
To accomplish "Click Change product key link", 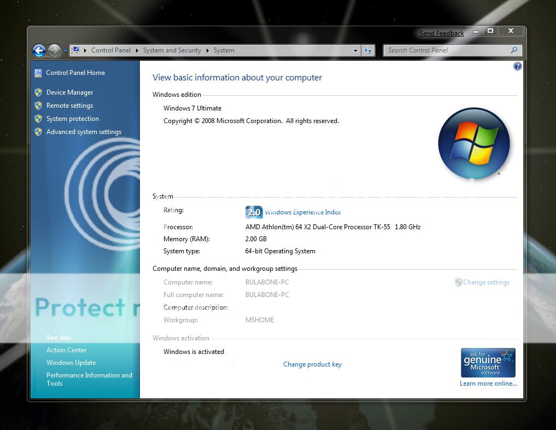I will coord(312,364).
